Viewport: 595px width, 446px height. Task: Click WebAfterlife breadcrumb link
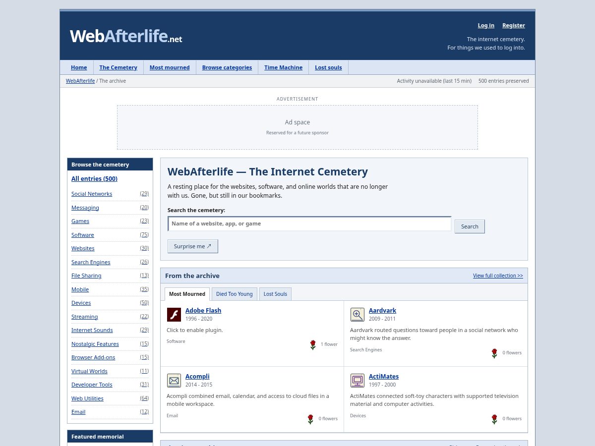click(x=80, y=81)
